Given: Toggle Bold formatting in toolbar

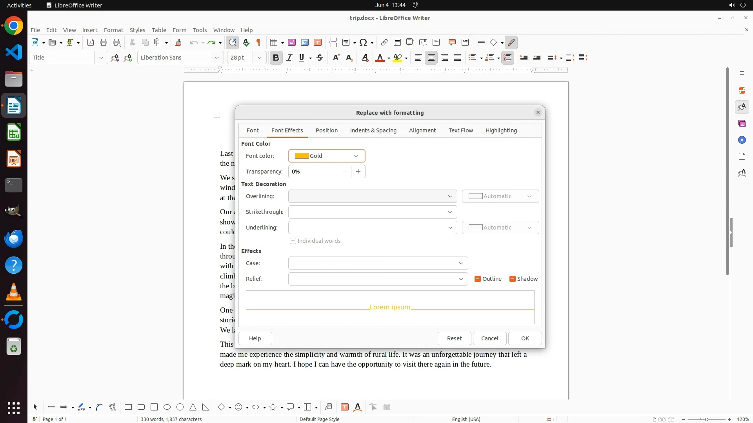Looking at the screenshot, I should point(276,58).
